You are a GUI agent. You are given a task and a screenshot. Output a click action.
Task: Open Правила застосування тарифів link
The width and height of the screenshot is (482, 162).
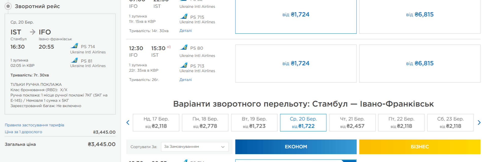(x=34, y=125)
